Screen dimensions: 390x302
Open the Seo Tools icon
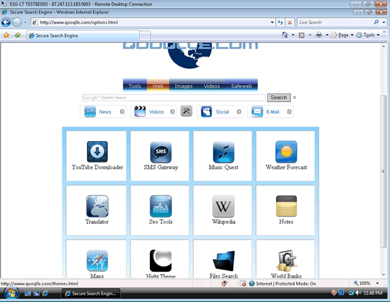click(160, 206)
